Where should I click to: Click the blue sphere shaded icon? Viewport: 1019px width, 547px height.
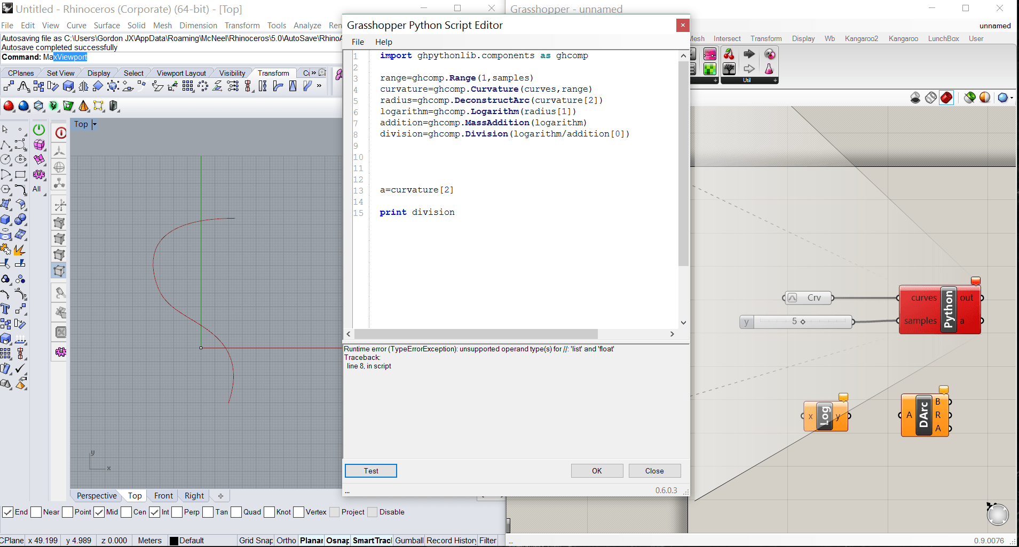pyautogui.click(x=23, y=106)
